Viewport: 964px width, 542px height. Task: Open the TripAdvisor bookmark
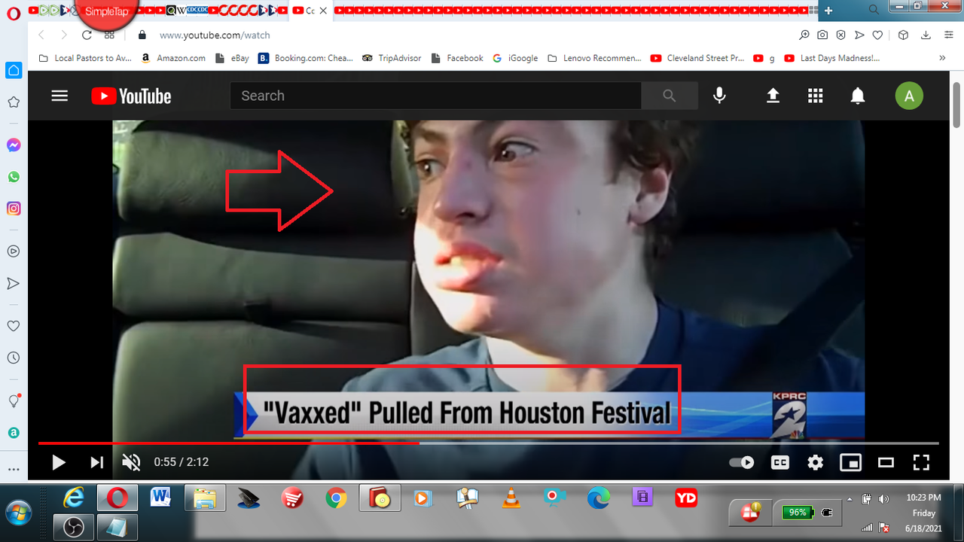point(392,58)
